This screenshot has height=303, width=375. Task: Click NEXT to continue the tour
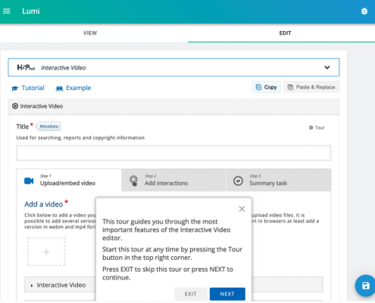pos(227,294)
